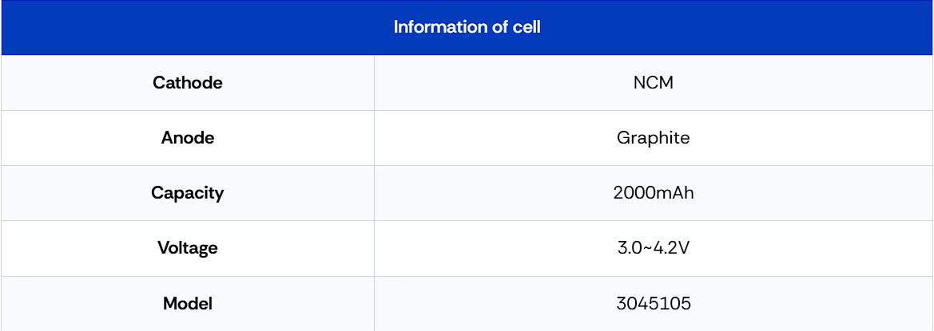Click the value next to Capacity

point(654,193)
